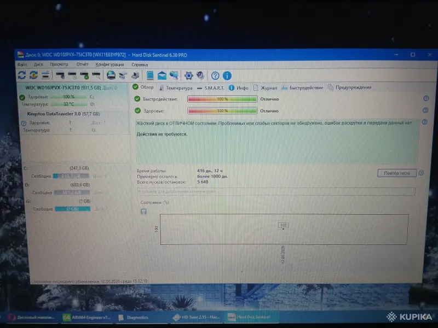Click the D: drive free space bar
The width and height of the screenshot is (438, 328).
tap(72, 192)
